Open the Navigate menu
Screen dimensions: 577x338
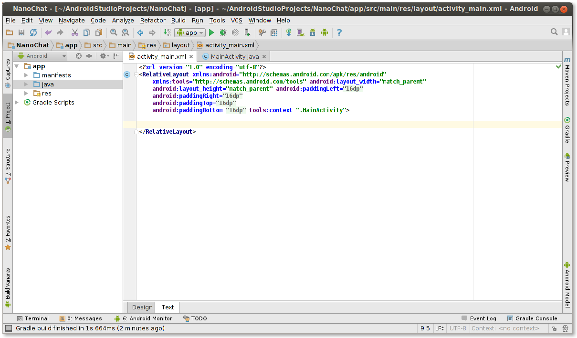tap(72, 20)
